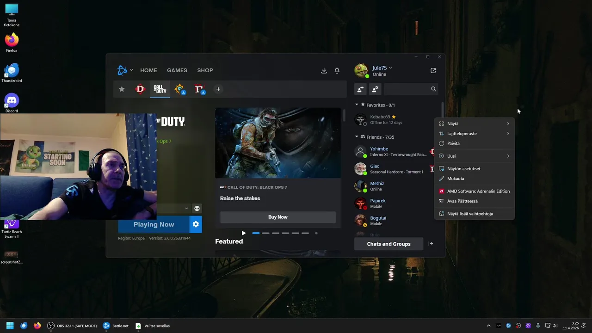Play the featured carousel
The height and width of the screenshot is (333, 592).
[244, 233]
